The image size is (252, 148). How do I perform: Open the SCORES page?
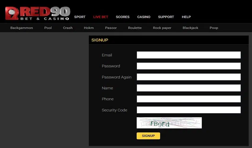coord(122,17)
